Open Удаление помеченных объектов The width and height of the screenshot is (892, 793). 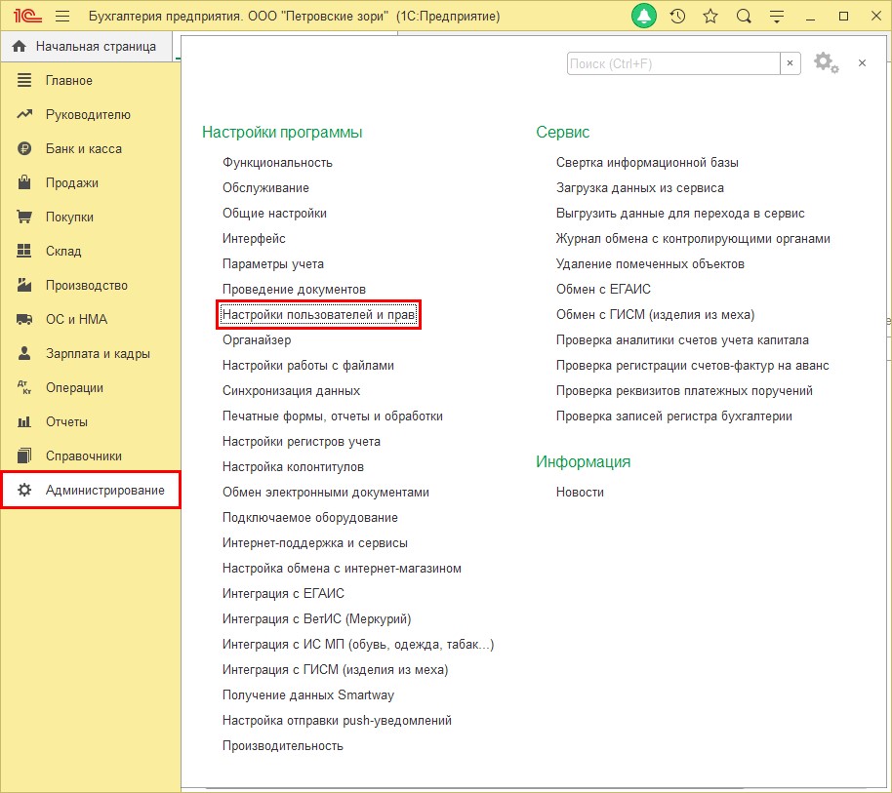click(650, 263)
